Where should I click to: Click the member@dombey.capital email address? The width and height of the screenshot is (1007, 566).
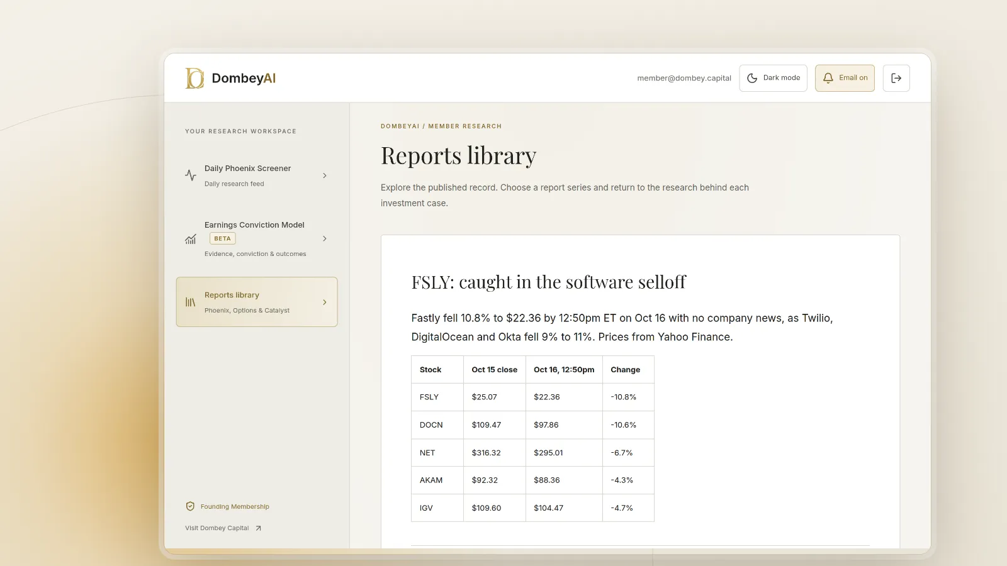click(684, 78)
